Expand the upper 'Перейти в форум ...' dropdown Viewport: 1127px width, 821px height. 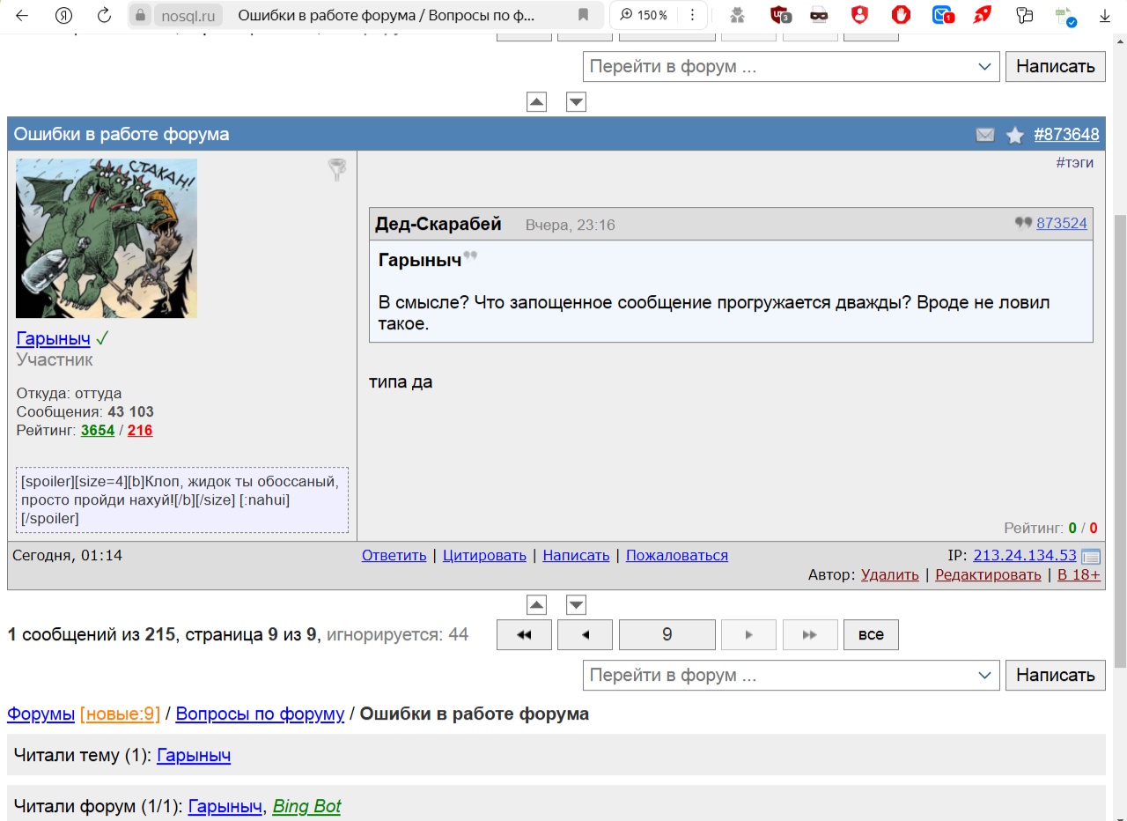pyautogui.click(x=792, y=66)
